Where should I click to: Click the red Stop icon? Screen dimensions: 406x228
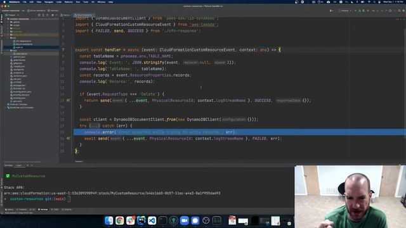pyautogui.click(x=368, y=11)
